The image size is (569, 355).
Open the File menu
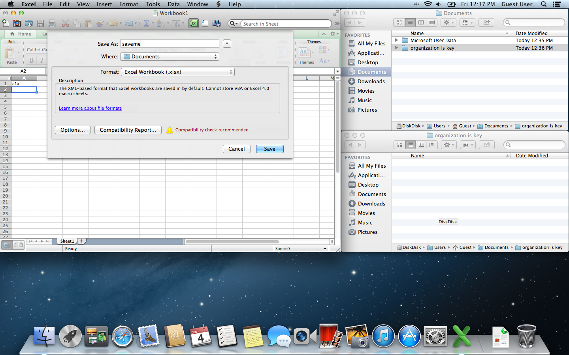47,4
